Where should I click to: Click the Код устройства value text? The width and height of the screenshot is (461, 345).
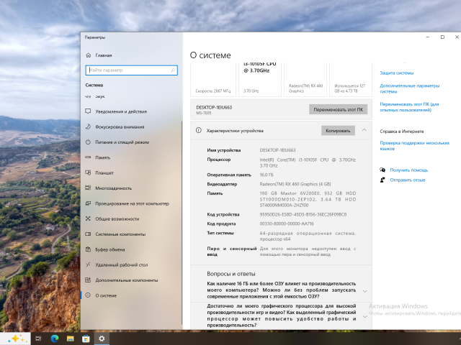303,214
